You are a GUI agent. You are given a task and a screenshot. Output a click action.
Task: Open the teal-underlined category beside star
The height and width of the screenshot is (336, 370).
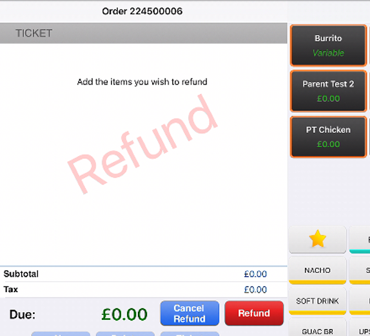coord(360,239)
